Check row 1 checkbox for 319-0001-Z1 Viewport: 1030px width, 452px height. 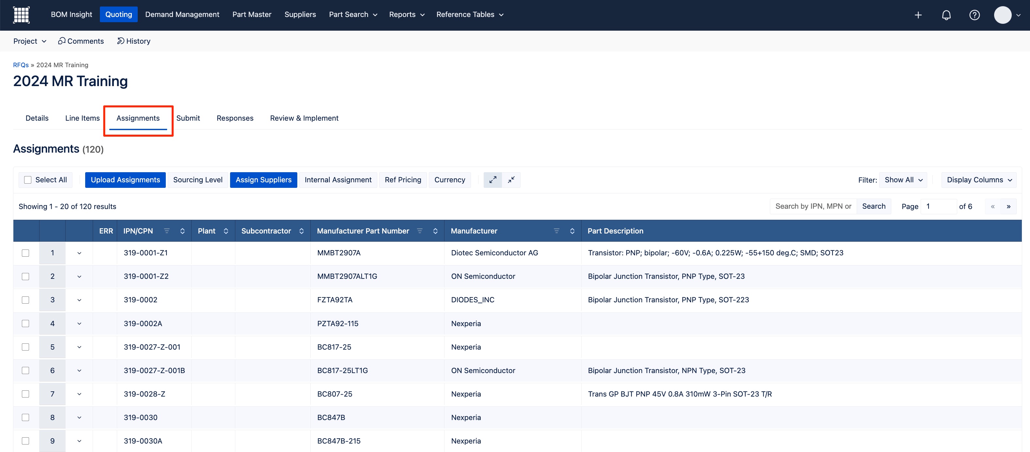point(25,253)
